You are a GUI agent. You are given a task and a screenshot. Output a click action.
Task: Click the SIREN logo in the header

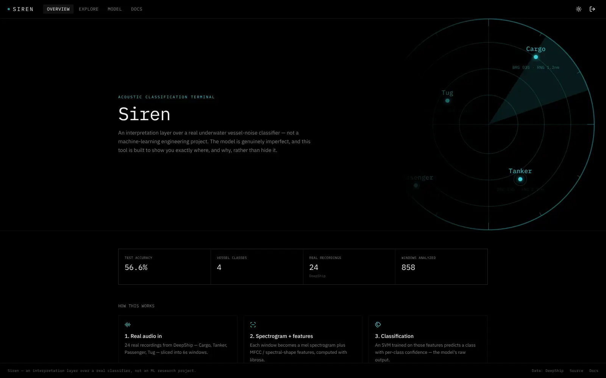pyautogui.click(x=20, y=9)
